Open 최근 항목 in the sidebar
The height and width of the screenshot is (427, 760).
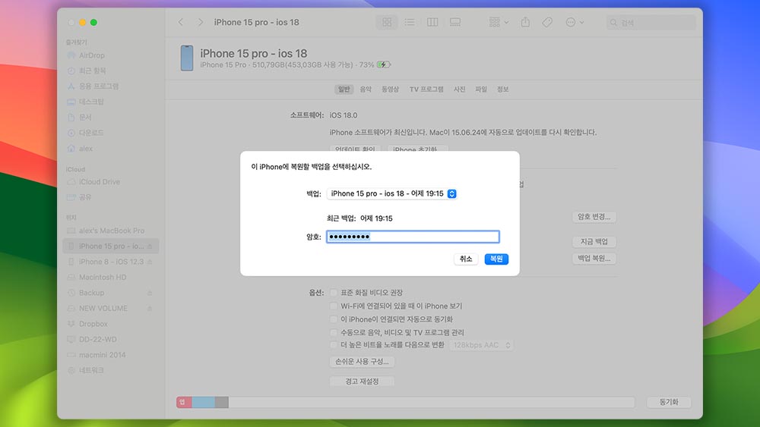(x=92, y=71)
